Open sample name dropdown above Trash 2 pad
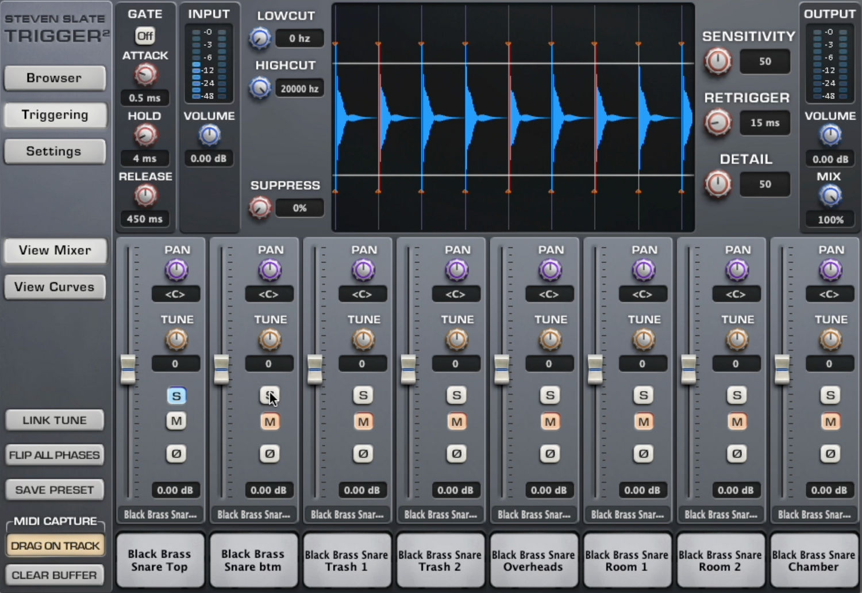Viewport: 862px width, 593px height. click(441, 515)
